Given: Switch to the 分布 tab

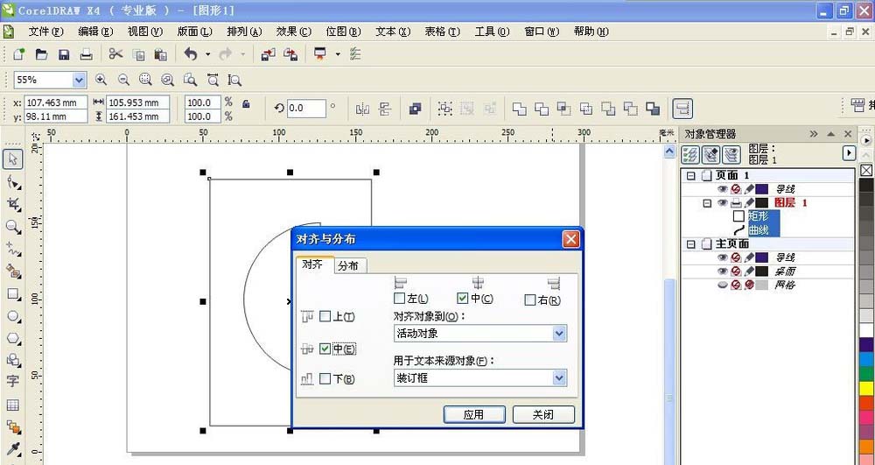Looking at the screenshot, I should [348, 265].
